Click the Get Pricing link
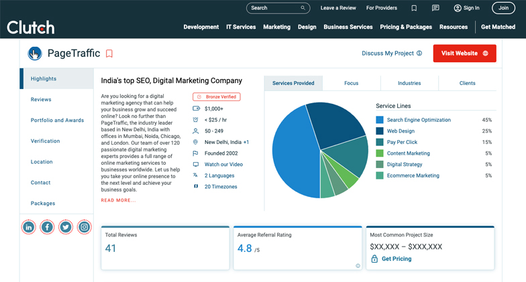This screenshot has width=526, height=282. (x=397, y=259)
